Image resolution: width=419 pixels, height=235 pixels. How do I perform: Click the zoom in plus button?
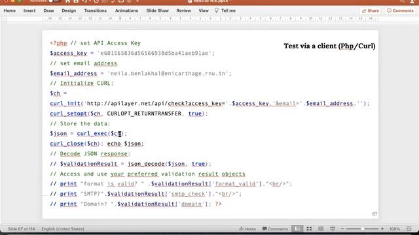pyautogui.click(x=382, y=228)
